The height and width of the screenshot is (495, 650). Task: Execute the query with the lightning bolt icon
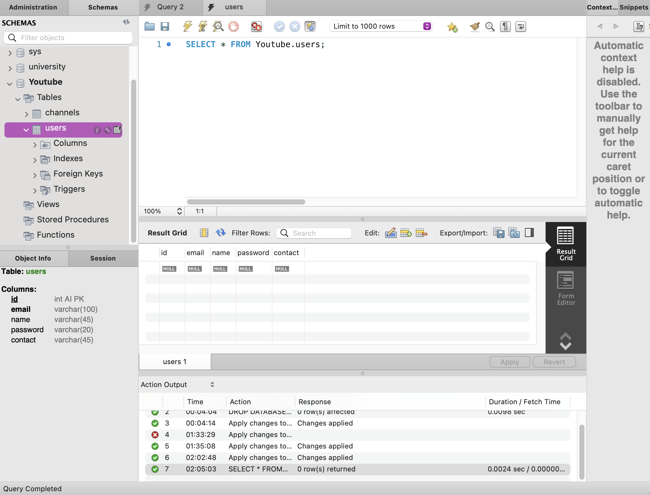pos(187,26)
